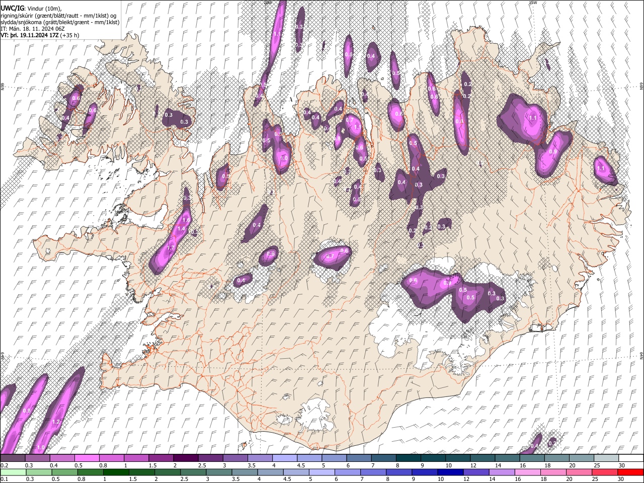The width and height of the screenshot is (644, 483).
Task: Click lower legend swatch between 25 and 30
Action: [605, 472]
